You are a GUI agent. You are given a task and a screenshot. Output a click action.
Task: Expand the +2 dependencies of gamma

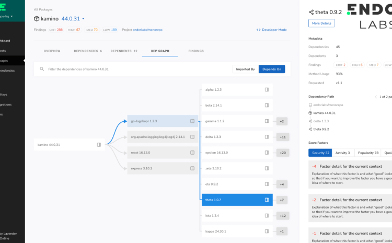(x=282, y=121)
